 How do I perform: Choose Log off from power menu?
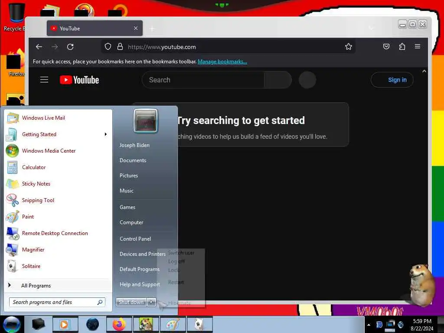[176, 261]
